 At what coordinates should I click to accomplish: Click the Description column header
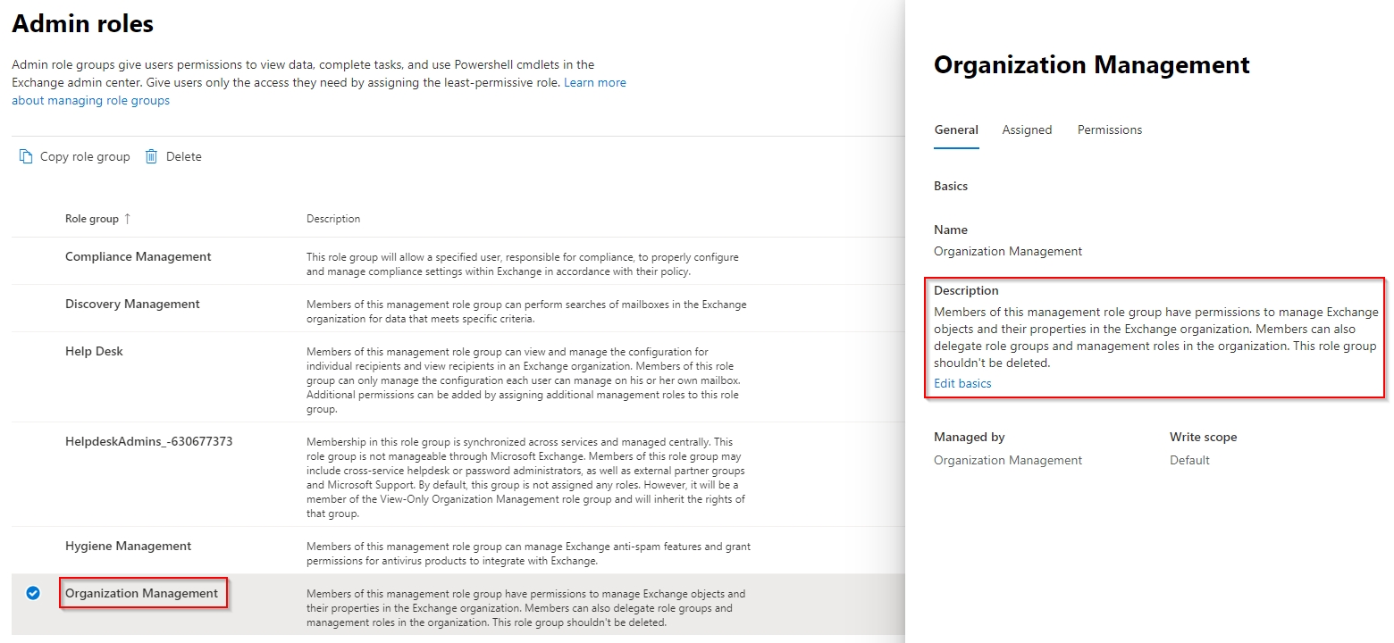coord(333,219)
